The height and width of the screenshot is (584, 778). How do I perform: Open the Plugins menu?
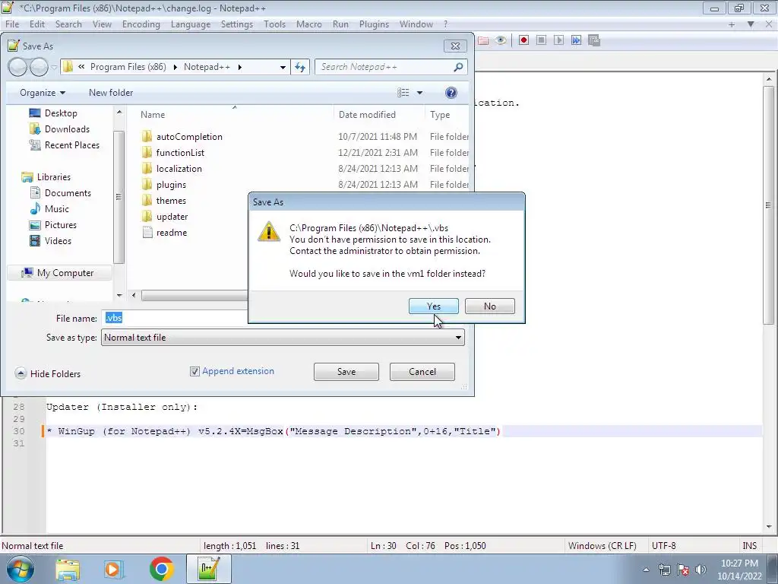374,24
